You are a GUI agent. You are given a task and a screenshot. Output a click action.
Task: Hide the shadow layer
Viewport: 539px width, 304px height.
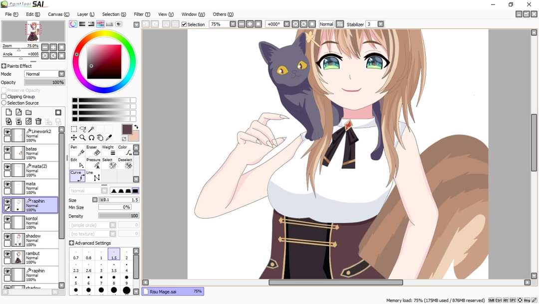tap(7, 236)
